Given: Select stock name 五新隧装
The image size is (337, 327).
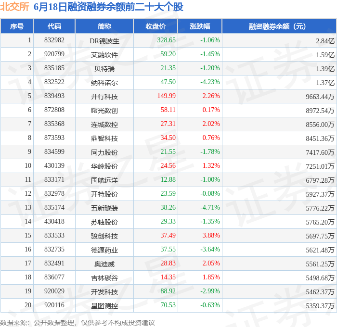Looking at the screenshot, I should [104, 208].
